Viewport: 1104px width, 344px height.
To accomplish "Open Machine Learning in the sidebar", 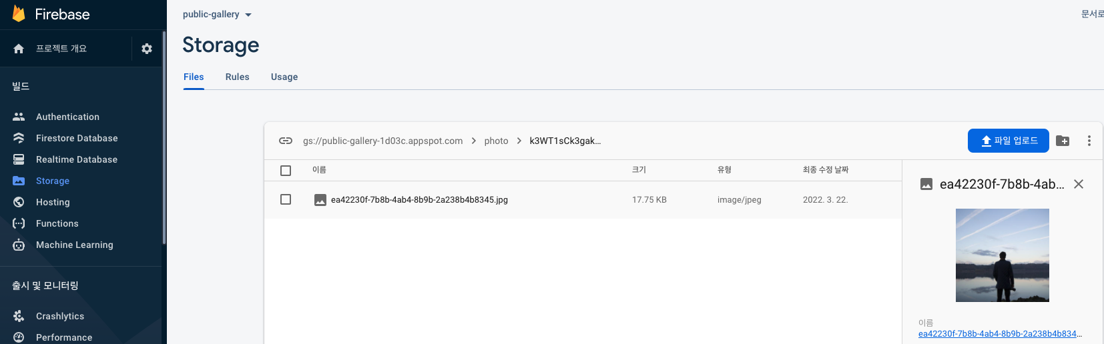I will point(75,245).
